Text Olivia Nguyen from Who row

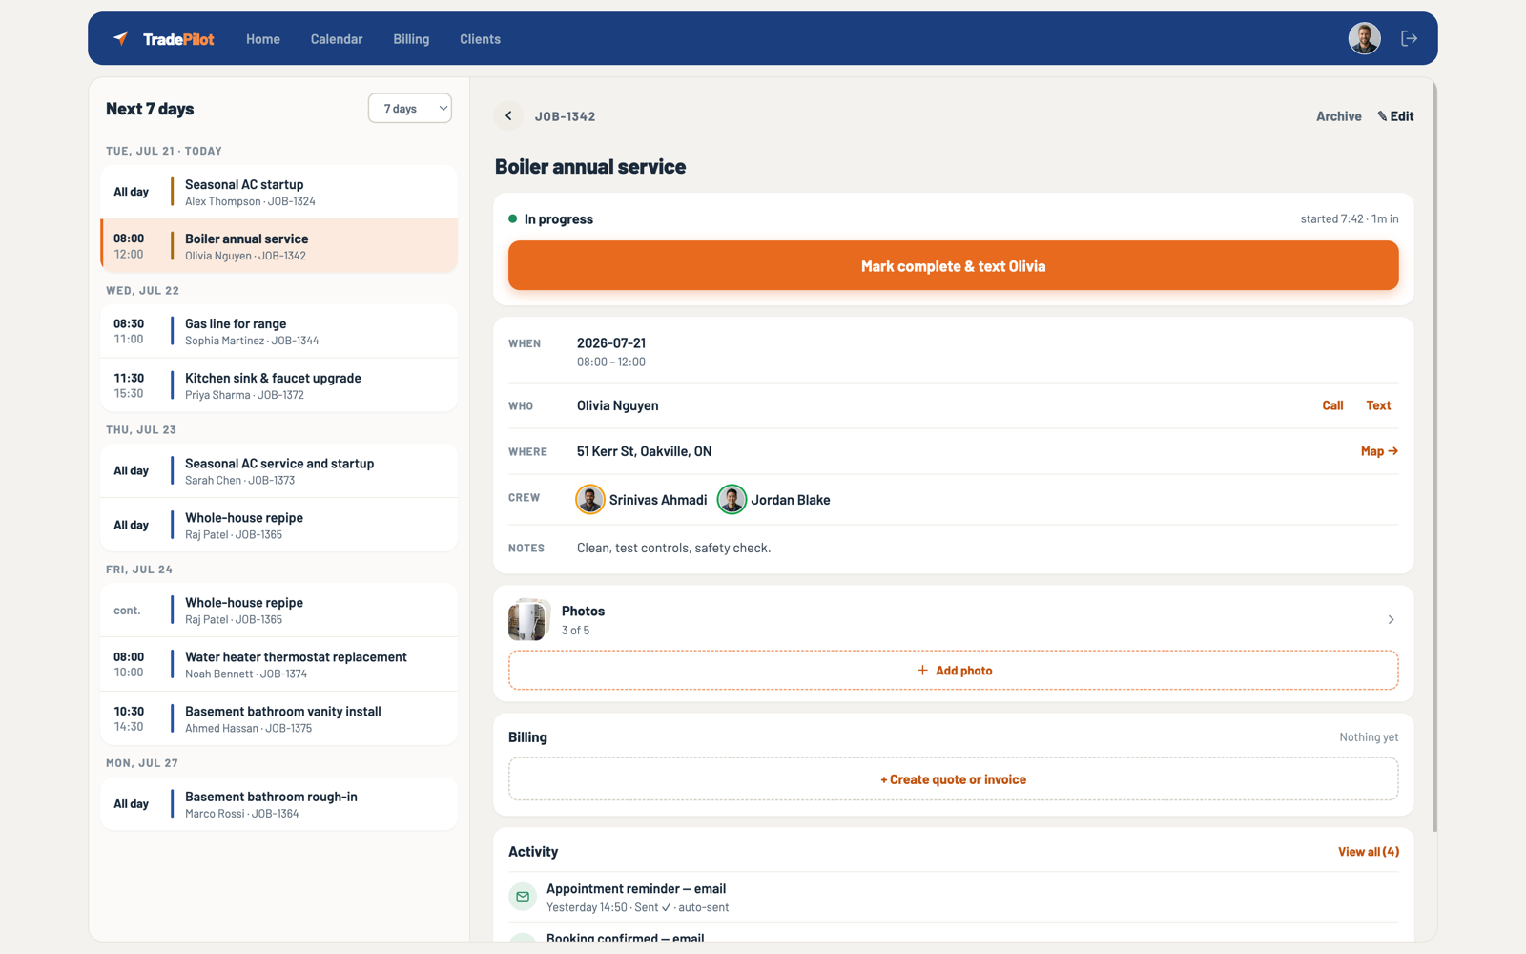point(1378,405)
